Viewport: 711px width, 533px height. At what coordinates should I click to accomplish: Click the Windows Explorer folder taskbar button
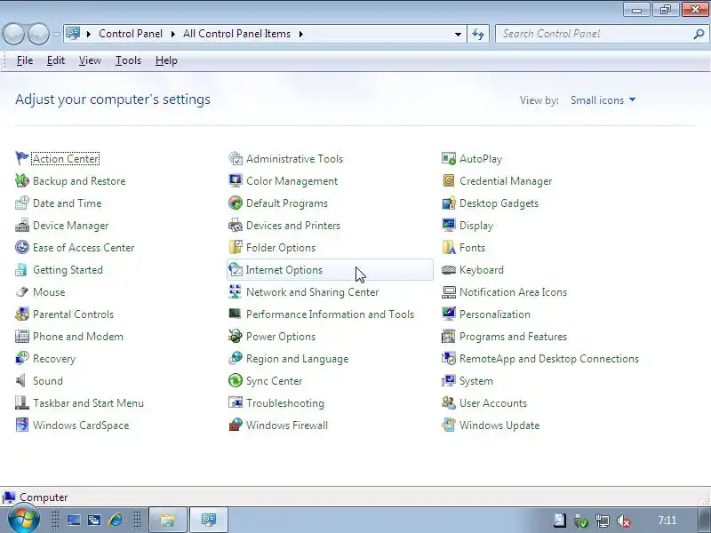point(168,520)
